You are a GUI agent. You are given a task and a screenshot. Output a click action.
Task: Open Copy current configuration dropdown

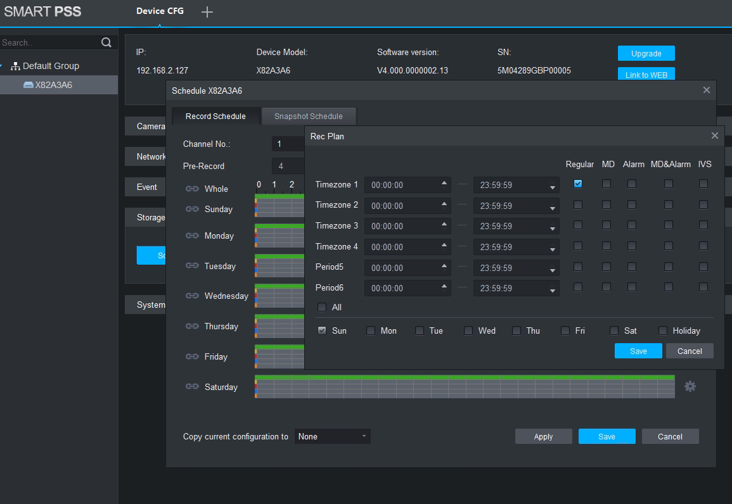click(x=332, y=436)
